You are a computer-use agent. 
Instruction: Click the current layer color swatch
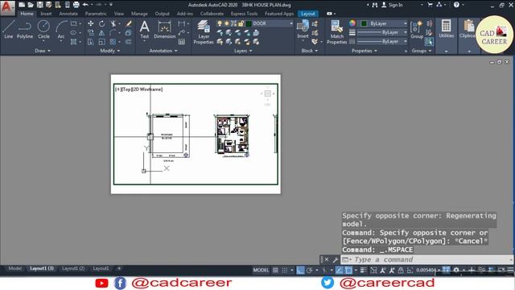tap(249, 23)
